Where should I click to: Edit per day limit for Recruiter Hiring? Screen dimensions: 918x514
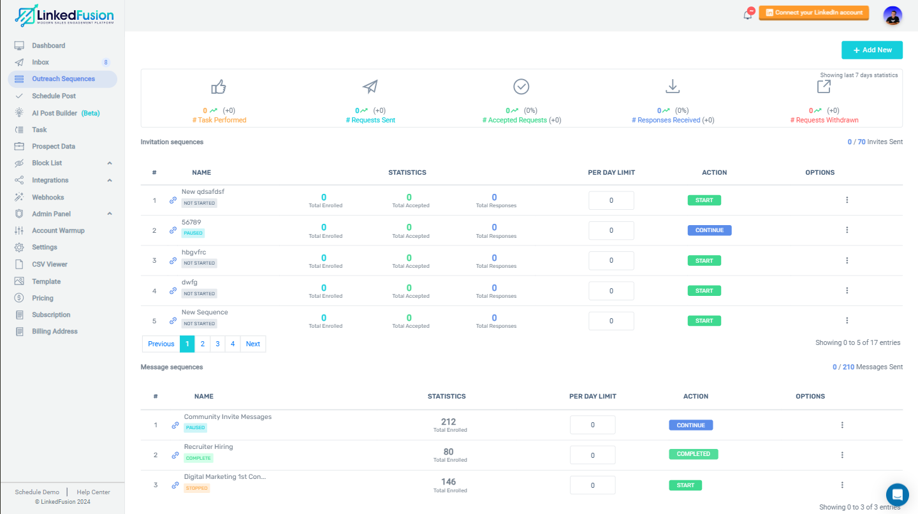click(x=593, y=455)
